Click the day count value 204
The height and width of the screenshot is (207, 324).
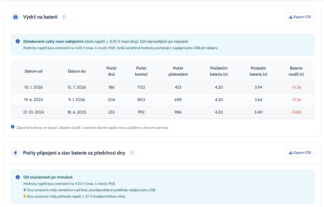[x=111, y=100]
